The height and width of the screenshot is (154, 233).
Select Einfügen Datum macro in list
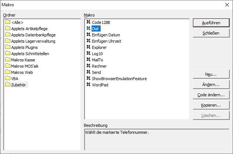(106, 35)
